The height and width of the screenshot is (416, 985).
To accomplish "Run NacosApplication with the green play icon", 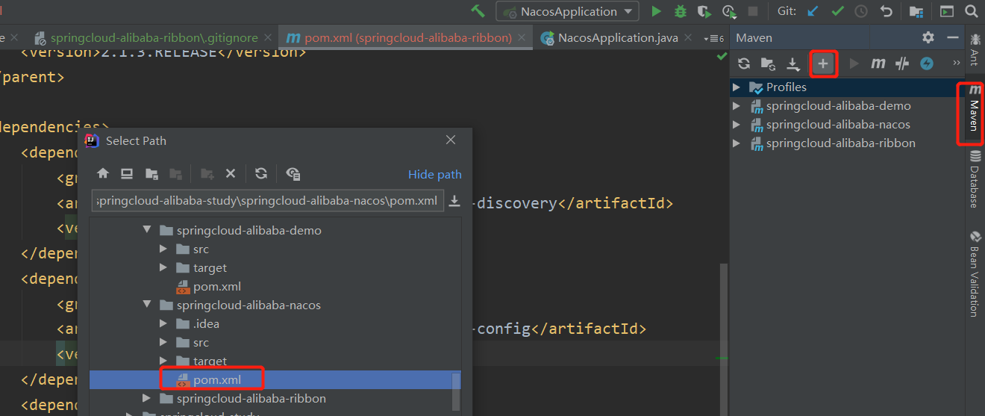I will click(x=657, y=11).
